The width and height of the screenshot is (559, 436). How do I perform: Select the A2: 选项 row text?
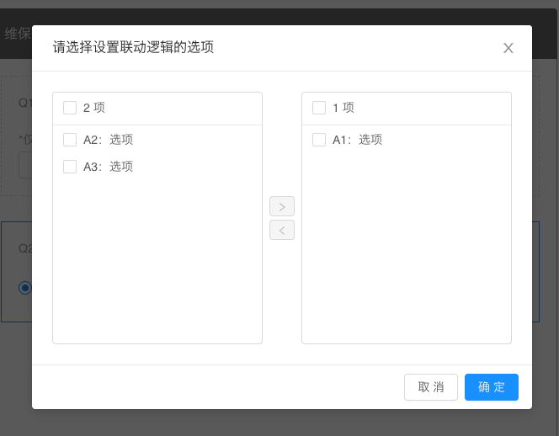(x=108, y=140)
